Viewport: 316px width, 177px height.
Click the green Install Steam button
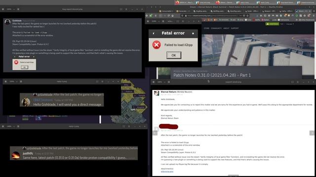point(272,24)
